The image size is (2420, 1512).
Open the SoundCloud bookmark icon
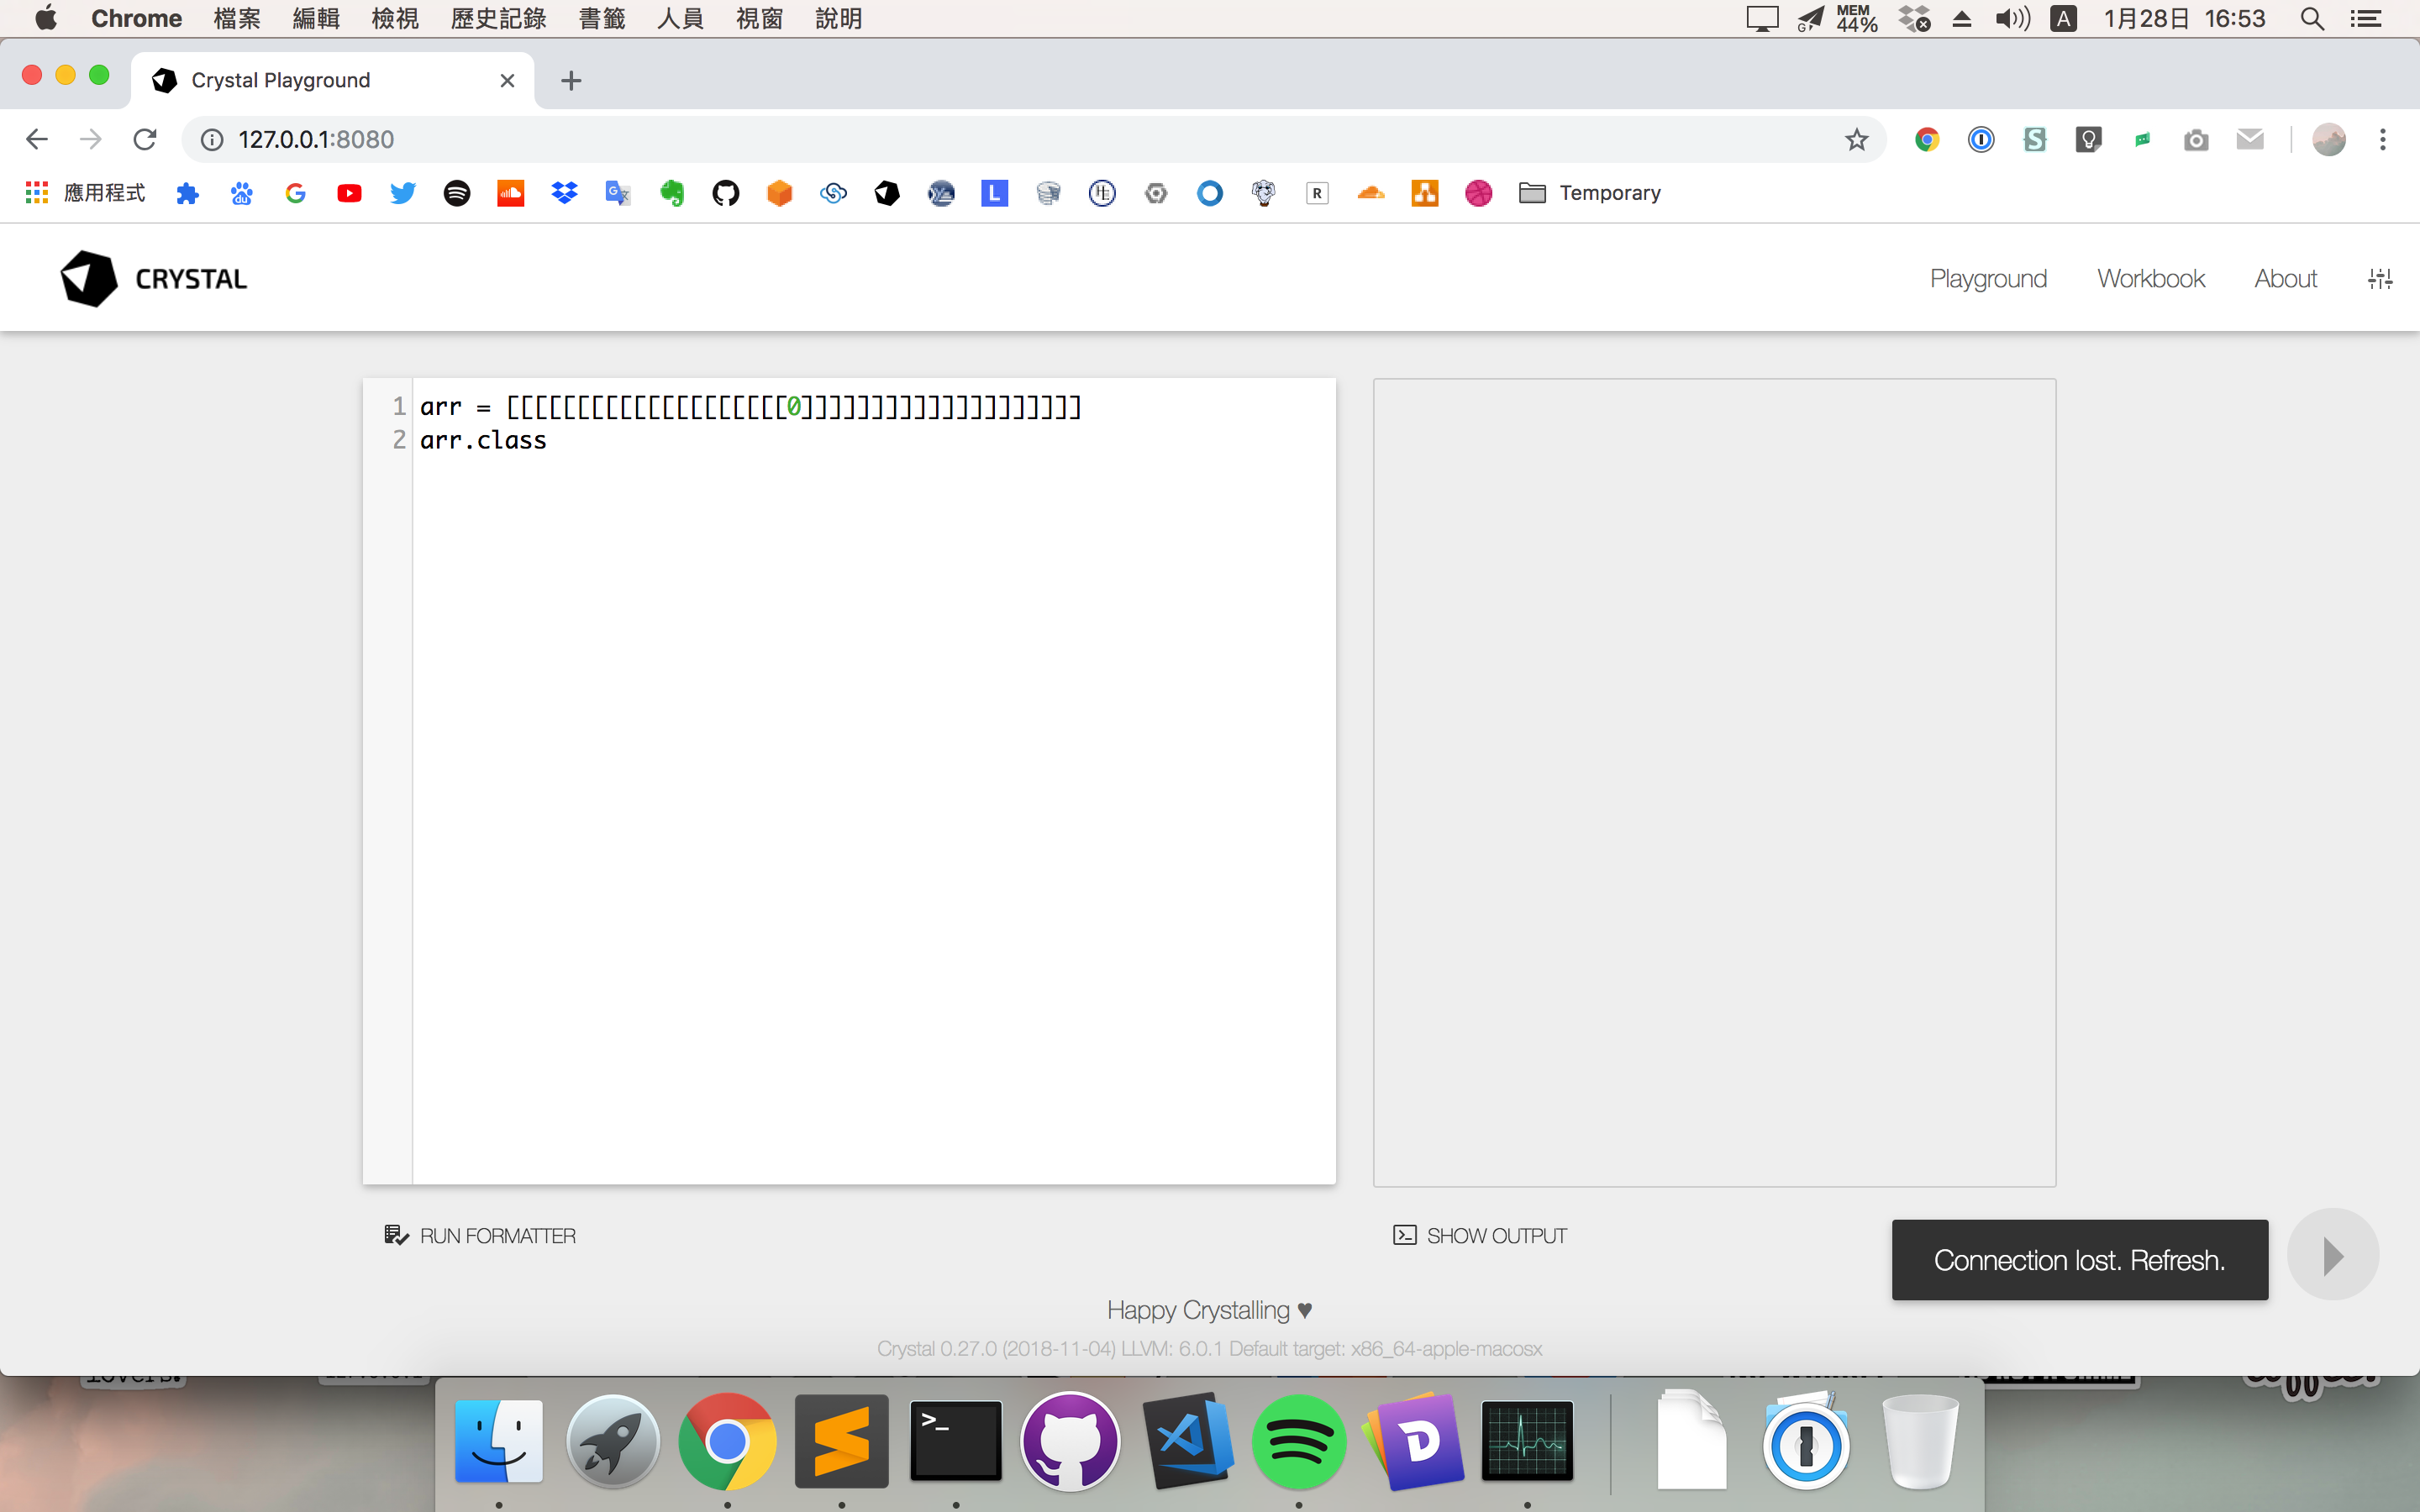pyautogui.click(x=511, y=193)
